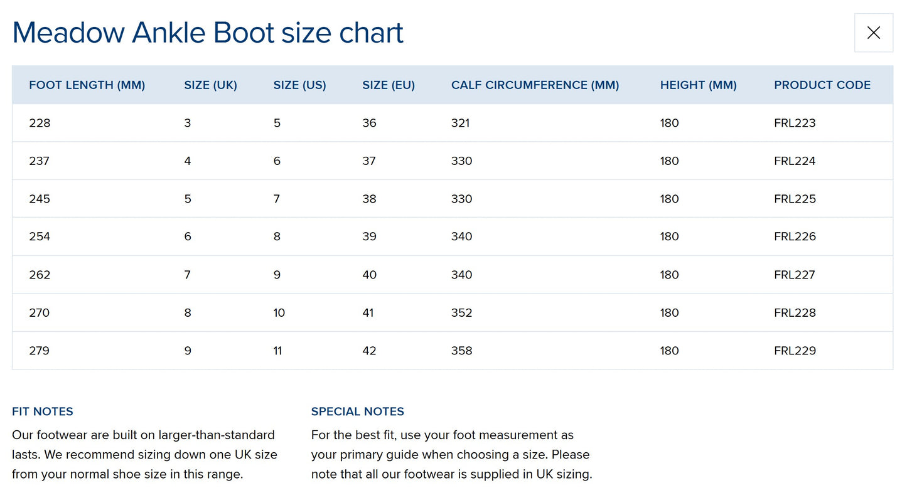The image size is (907, 493).
Task: Select foot length value 262
Action: pos(40,275)
